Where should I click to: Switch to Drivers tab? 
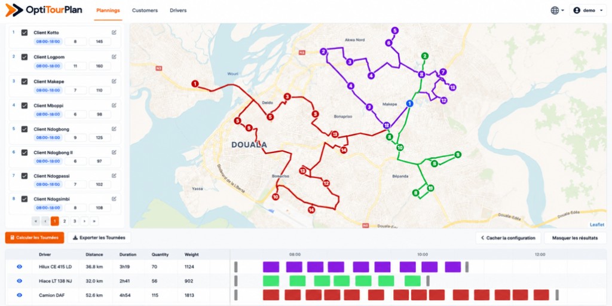(x=178, y=11)
